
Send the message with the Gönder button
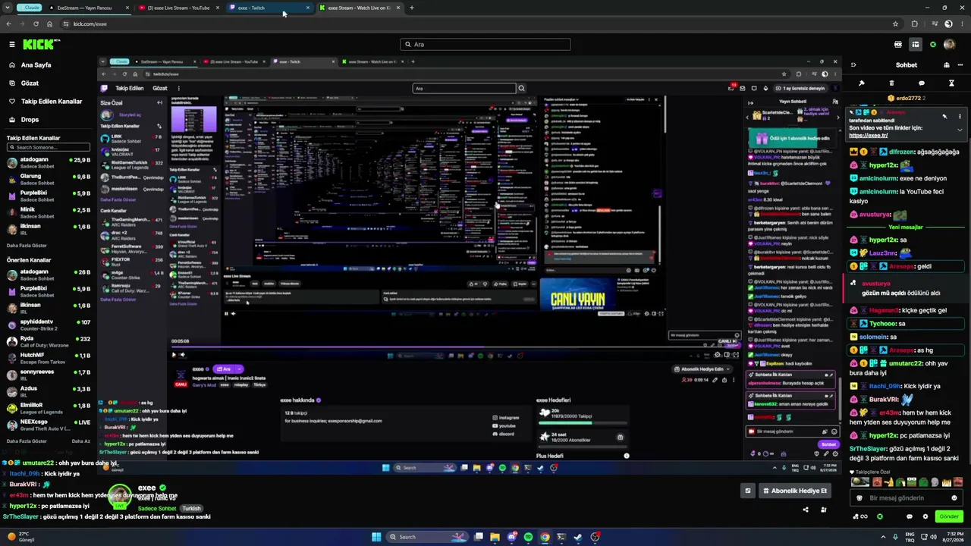click(x=949, y=516)
